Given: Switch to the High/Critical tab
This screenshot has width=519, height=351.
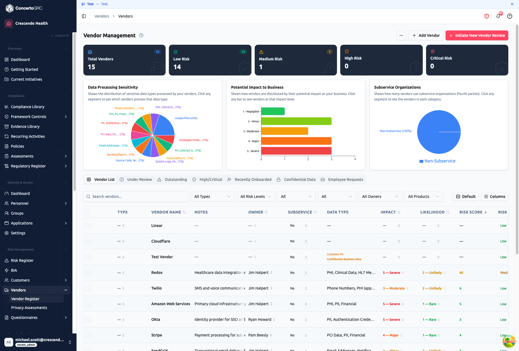Looking at the screenshot, I should pyautogui.click(x=207, y=179).
